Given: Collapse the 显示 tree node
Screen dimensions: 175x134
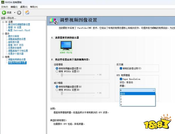Looking at the screenshot, I should pyautogui.click(x=3, y=33).
